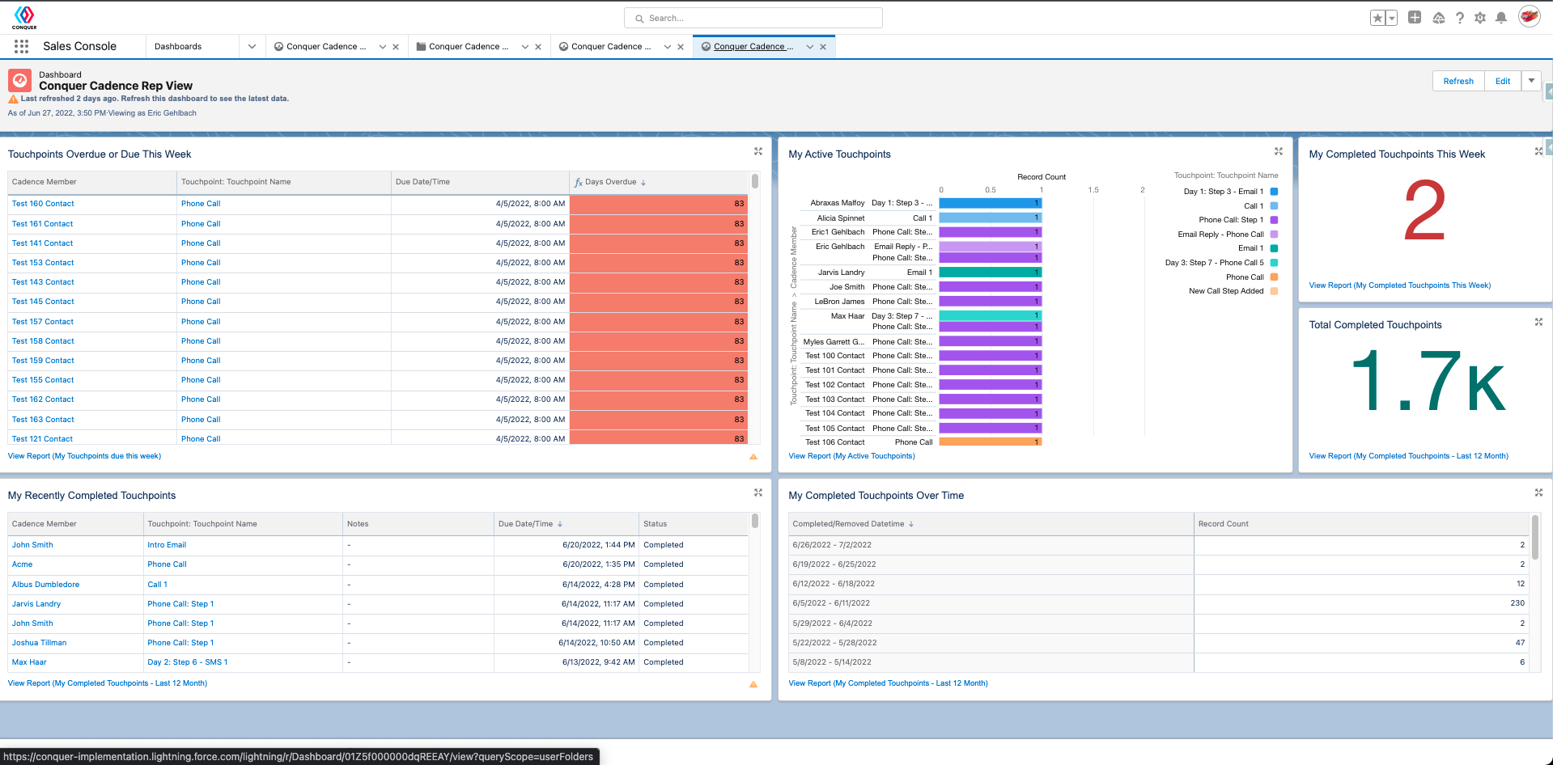Open favorites list dropdown arrow
The image size is (1553, 765).
1392,18
